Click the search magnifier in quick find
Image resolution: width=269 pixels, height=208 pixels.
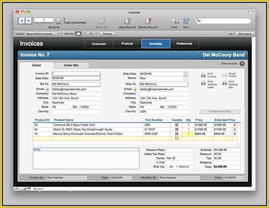[x=199, y=21]
